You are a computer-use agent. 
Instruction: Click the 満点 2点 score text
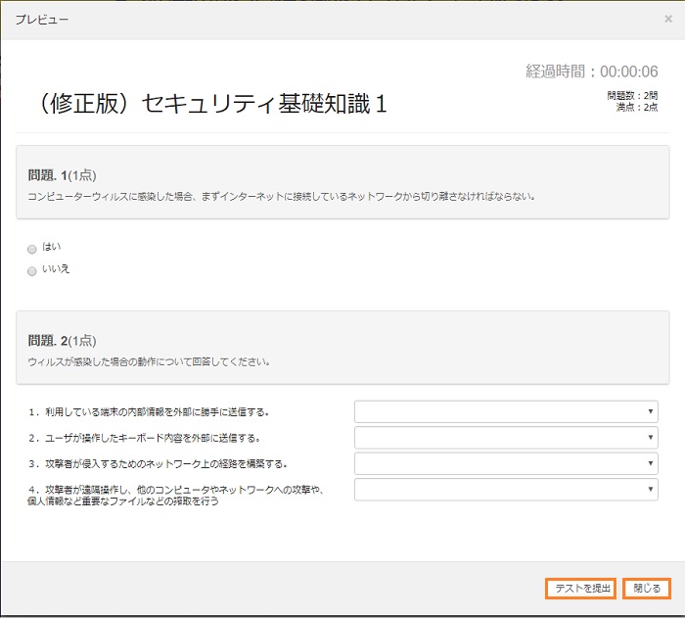pyautogui.click(x=637, y=108)
